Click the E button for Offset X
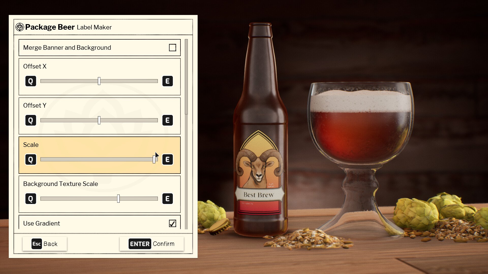This screenshot has width=488, height=274. coord(167,81)
